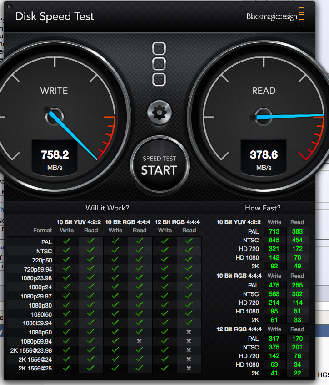This screenshot has width=329, height=385.
Task: Click the 10 Bit RGB PAL read value 255
Action: pos(297,285)
